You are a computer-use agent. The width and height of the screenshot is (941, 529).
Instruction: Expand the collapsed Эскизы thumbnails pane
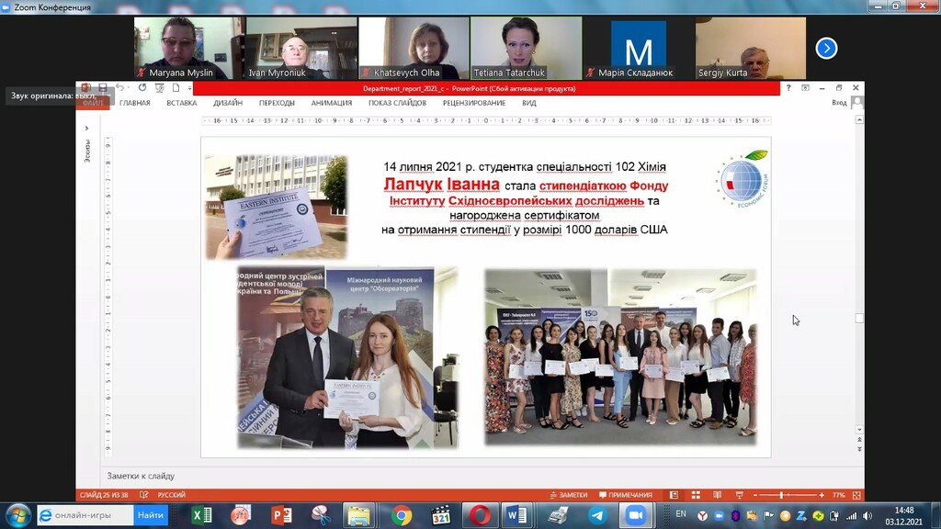pos(86,129)
